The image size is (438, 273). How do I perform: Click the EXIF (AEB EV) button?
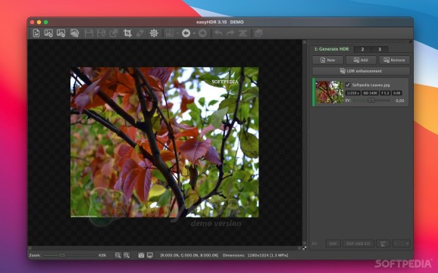click(x=358, y=244)
